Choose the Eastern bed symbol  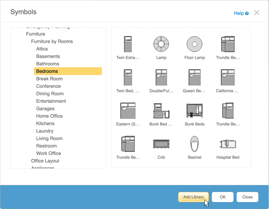128,111
